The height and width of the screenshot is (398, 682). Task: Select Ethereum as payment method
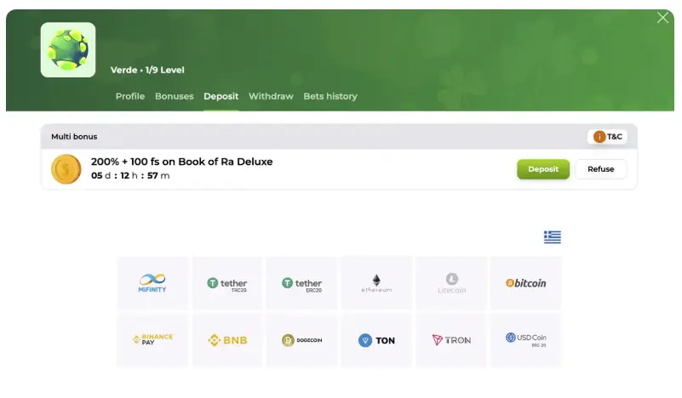pyautogui.click(x=376, y=283)
